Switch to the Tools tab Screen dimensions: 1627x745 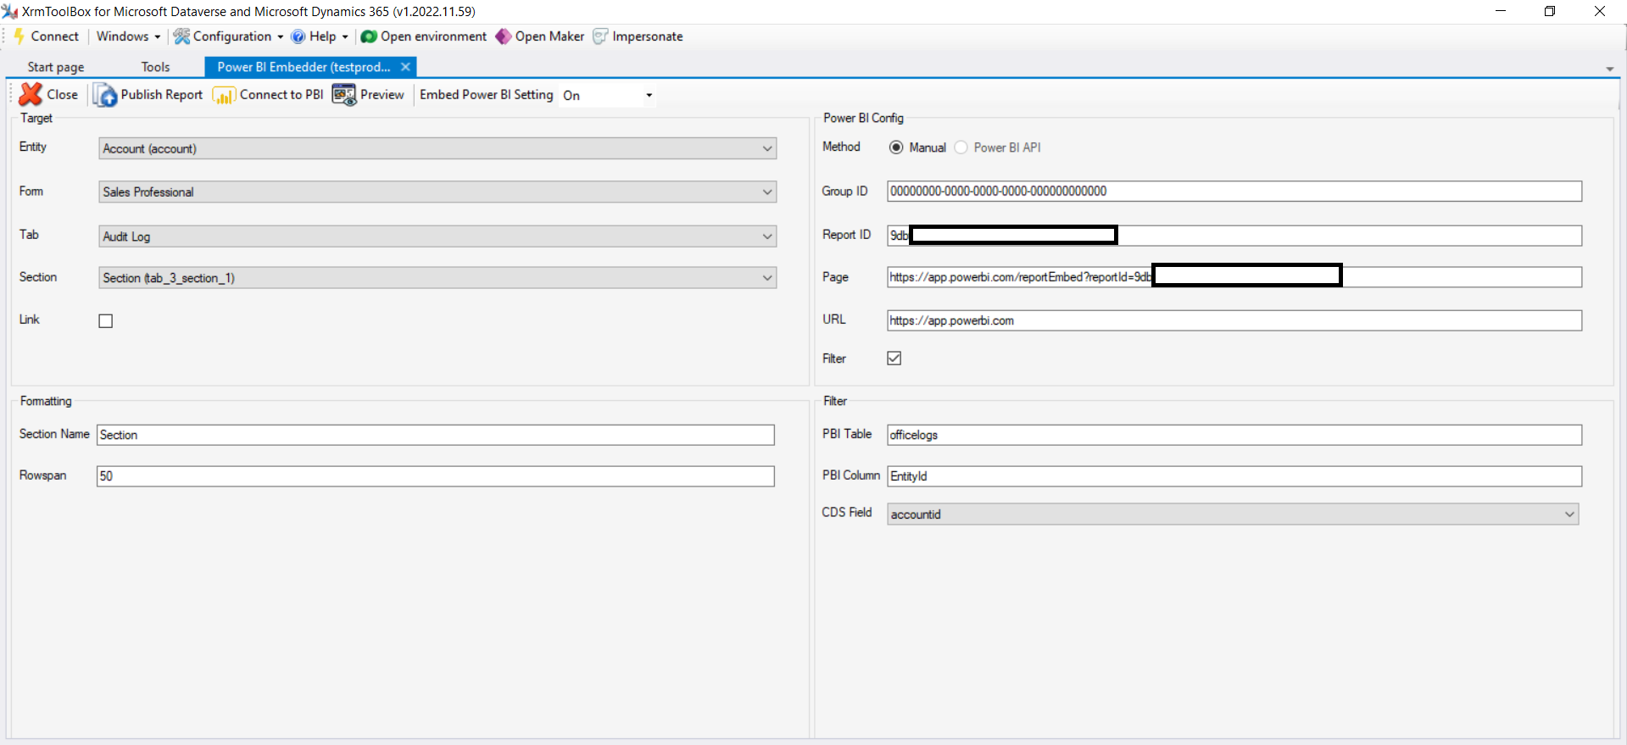point(155,67)
